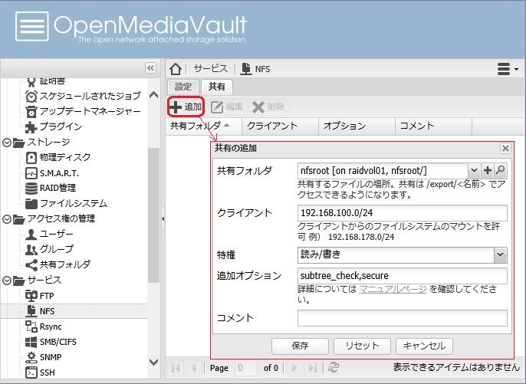Click the リセット reset button
This screenshot has width=526, height=384.
pos(362,346)
